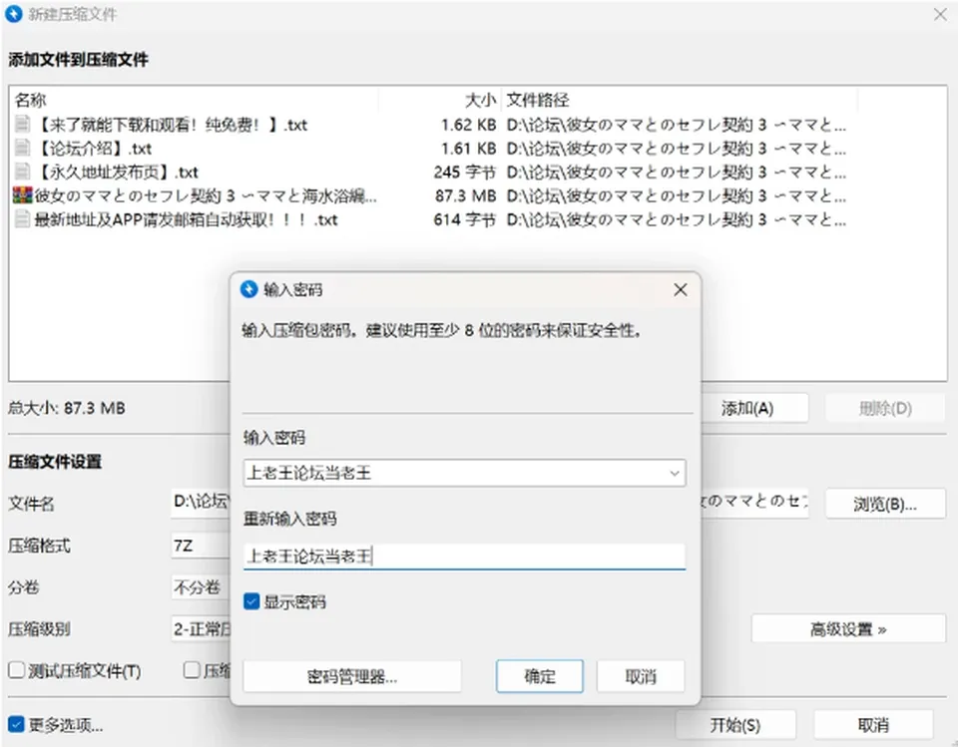Viewport: 958px width, 747px height.
Task: Select the 【论坛介绍】.txt file name
Action: pos(93,149)
